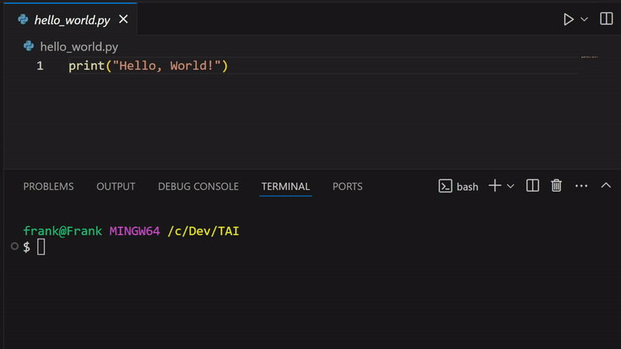Viewport: 621px width, 349px height.
Task: Click the terminal prompt input area
Action: (x=41, y=247)
